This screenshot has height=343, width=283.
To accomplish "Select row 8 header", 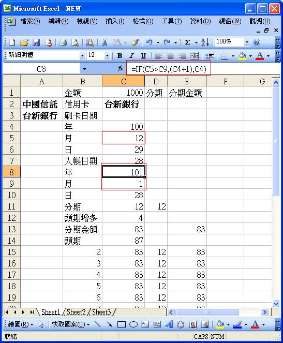I will (11, 172).
